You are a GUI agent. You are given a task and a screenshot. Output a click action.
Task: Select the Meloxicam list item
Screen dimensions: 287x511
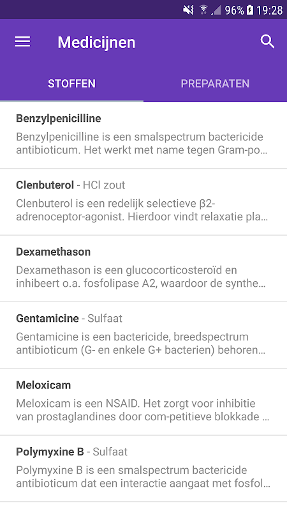coord(143,402)
